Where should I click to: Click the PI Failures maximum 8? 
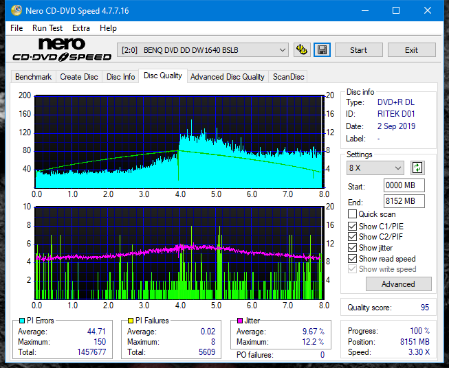tap(213, 342)
